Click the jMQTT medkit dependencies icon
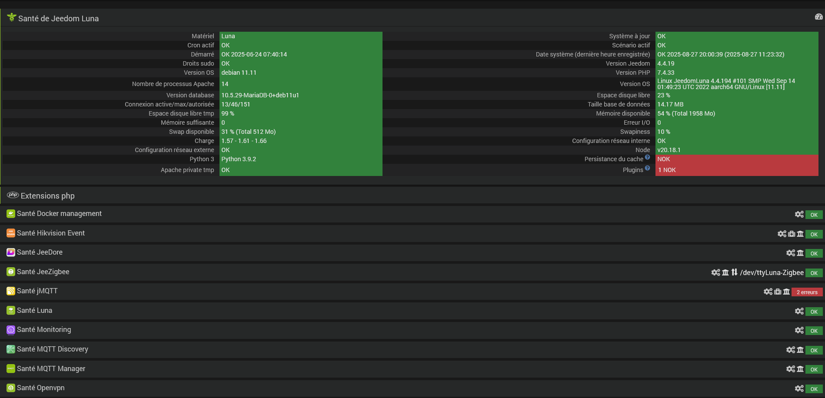Screen dimensions: 825x398 tap(778, 292)
